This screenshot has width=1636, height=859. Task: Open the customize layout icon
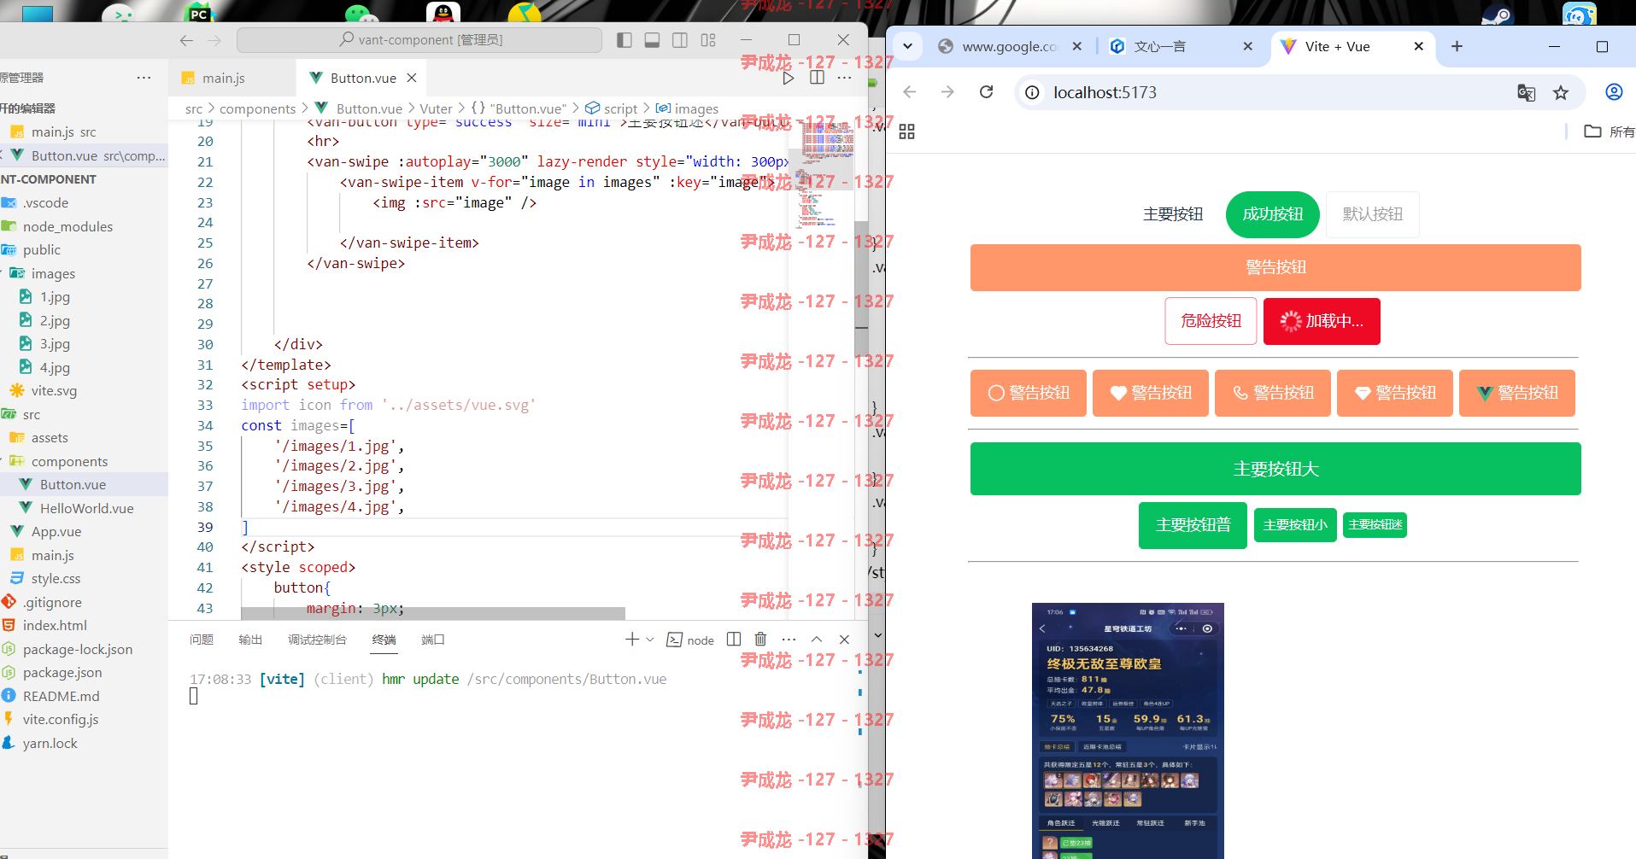[x=708, y=40]
